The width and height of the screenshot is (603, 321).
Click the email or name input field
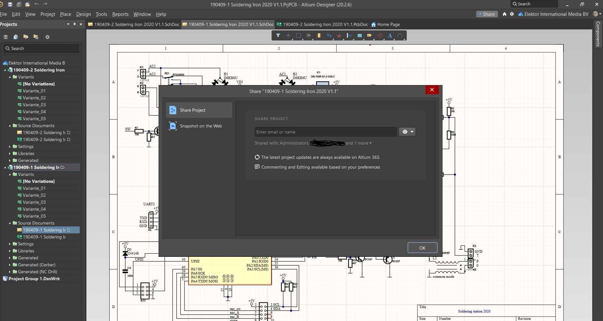(325, 132)
